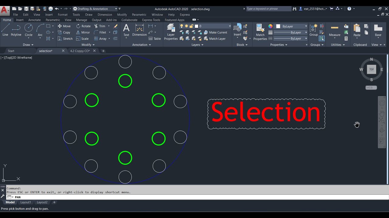Viewport: 389px width, 218px height.
Task: Click the Undo arrow in quick access toolbar
Action: tap(57, 9)
